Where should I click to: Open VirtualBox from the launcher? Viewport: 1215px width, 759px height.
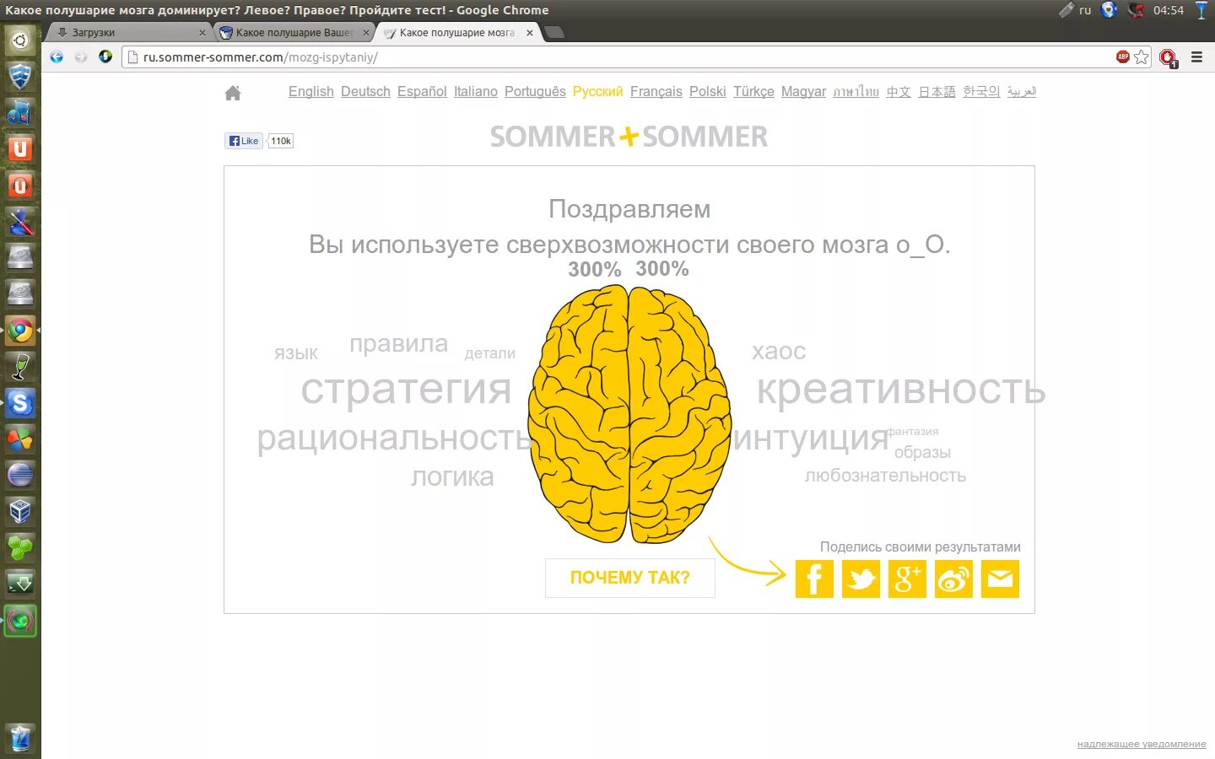point(20,512)
